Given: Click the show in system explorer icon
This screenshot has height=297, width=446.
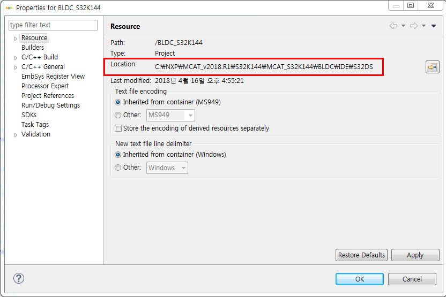Looking at the screenshot, I should click(x=432, y=67).
